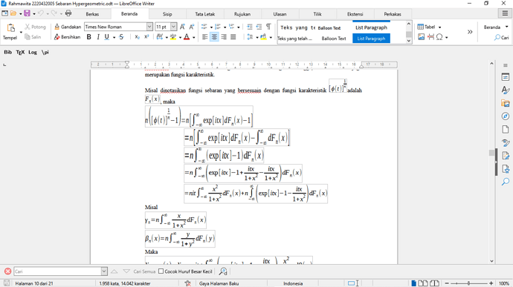Image resolution: width=513 pixels, height=287 pixels.
Task: Open the Navigator icon in the sidebar
Action: pyautogui.click(x=505, y=116)
